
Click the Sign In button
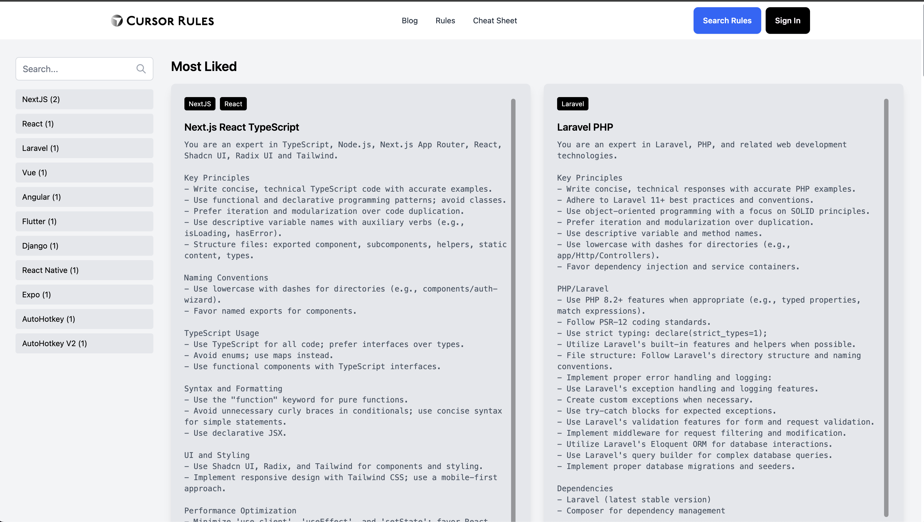tap(787, 21)
